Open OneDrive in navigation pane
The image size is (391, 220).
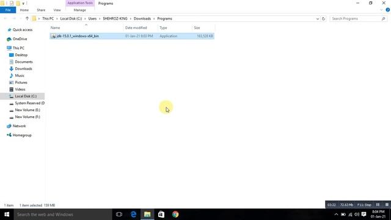pos(20,39)
